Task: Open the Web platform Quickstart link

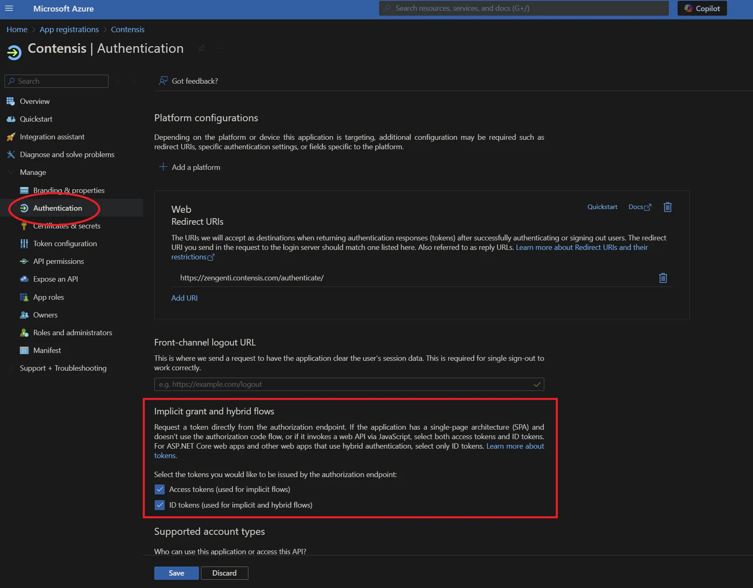Action: point(602,207)
